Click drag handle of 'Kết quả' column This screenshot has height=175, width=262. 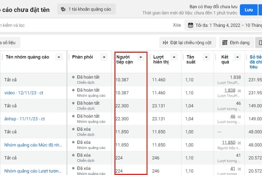[215, 57]
